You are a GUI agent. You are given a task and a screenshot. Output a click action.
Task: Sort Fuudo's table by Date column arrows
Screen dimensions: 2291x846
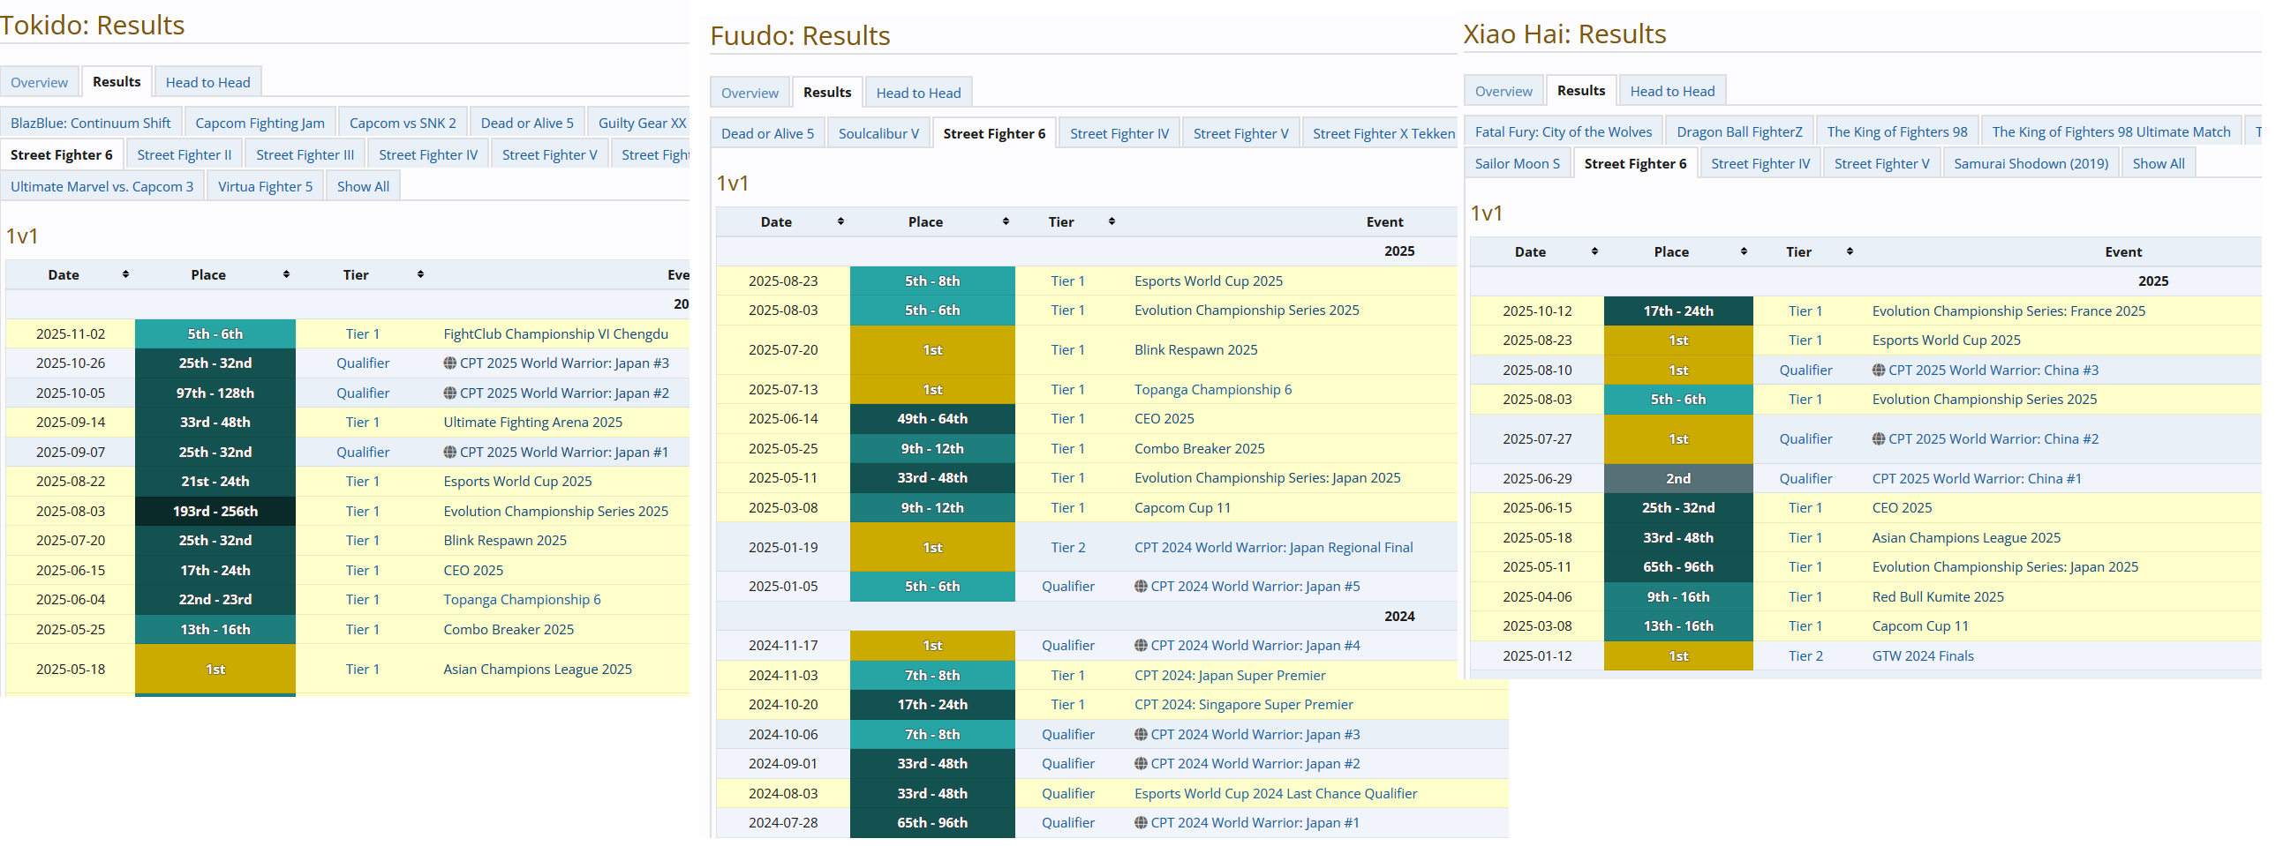[840, 221]
